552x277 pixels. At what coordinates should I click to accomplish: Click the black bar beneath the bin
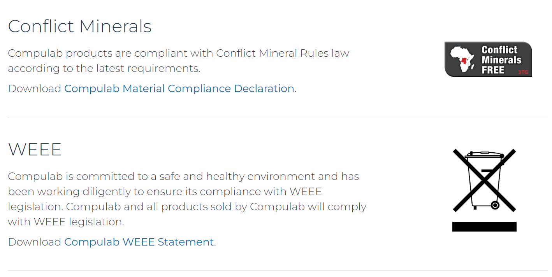tap(484, 226)
